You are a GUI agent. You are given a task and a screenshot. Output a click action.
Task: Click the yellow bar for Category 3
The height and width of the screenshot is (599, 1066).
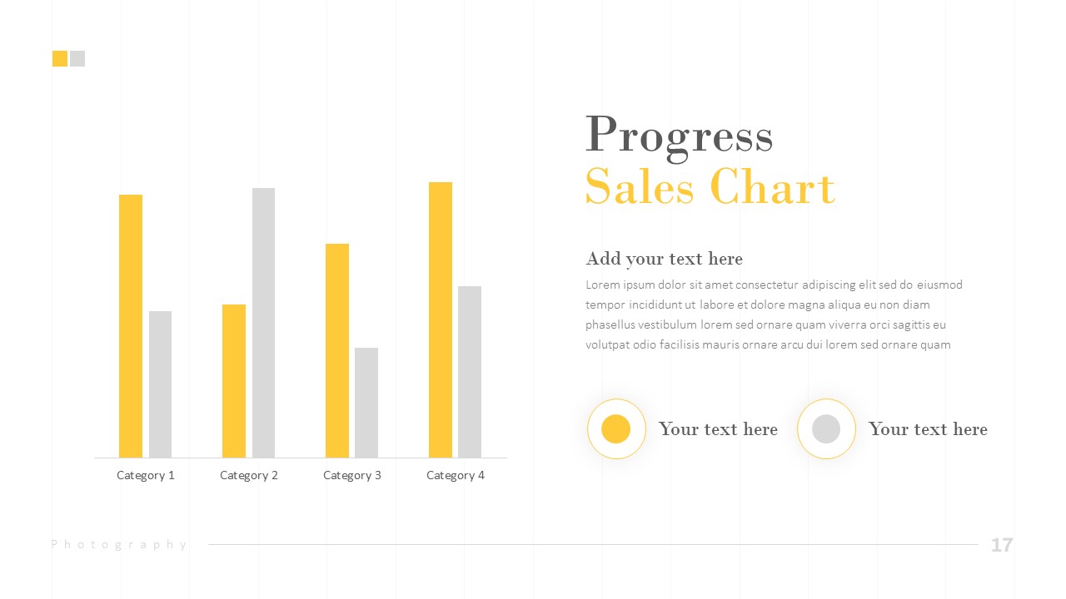coord(337,350)
